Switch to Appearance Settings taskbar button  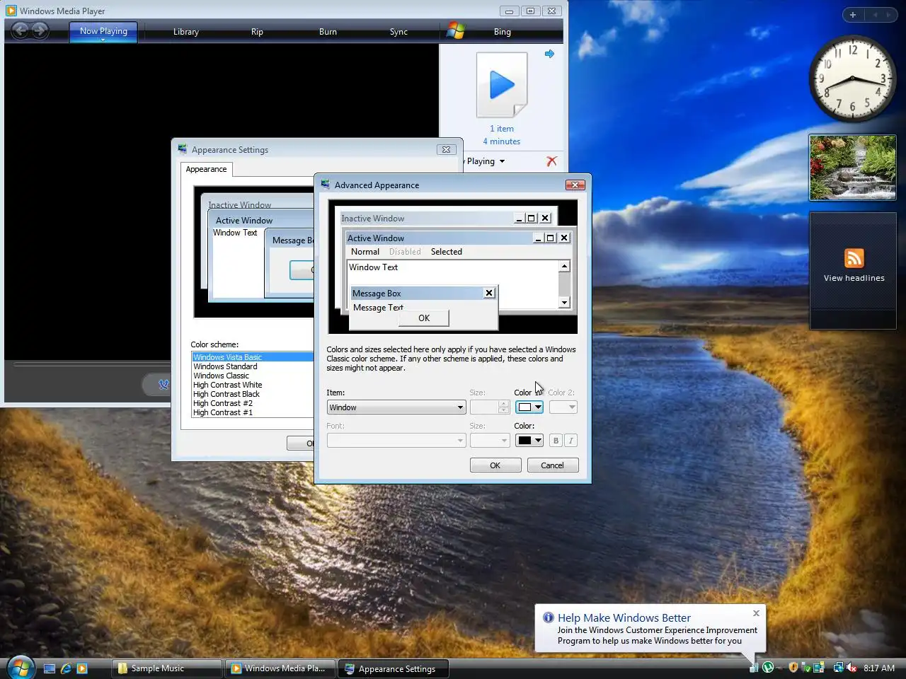394,668
